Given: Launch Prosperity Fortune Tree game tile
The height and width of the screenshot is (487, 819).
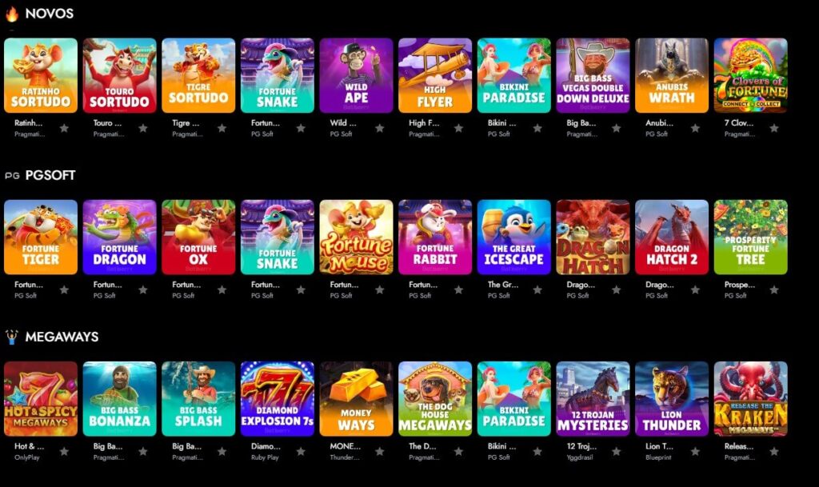Looking at the screenshot, I should coord(750,237).
